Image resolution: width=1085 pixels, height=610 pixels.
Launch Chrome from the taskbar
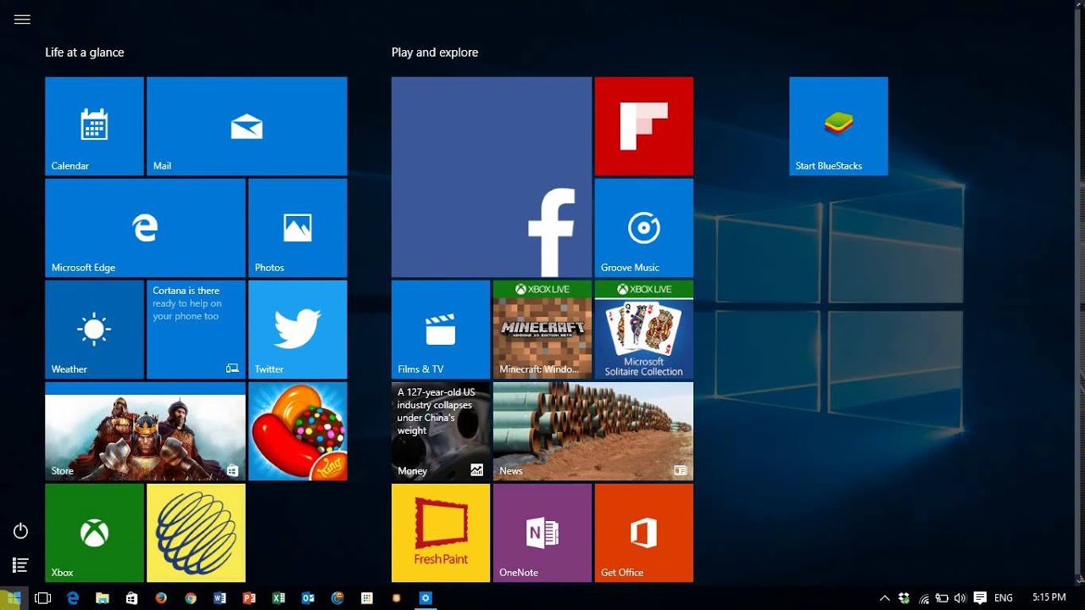coord(191,598)
